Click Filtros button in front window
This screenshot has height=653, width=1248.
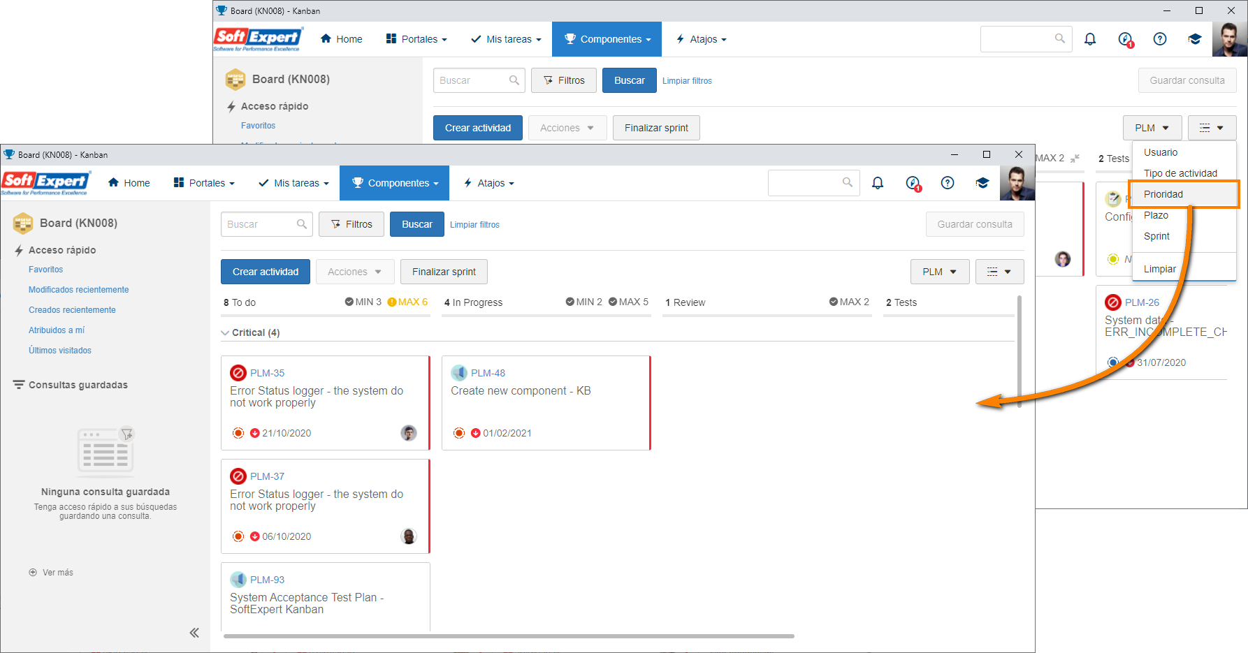coord(351,224)
